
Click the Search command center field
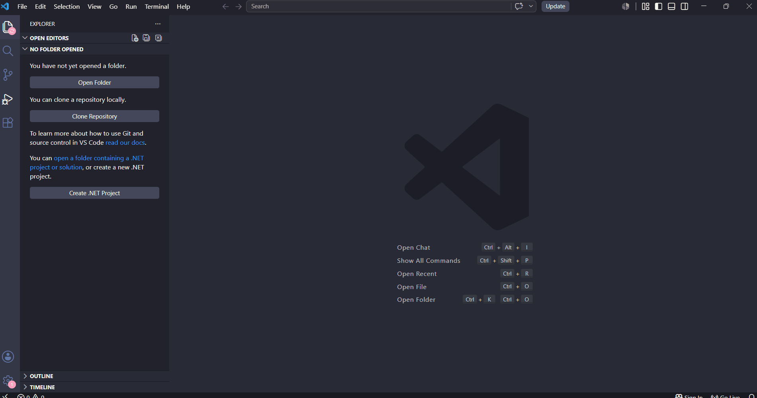tap(378, 6)
